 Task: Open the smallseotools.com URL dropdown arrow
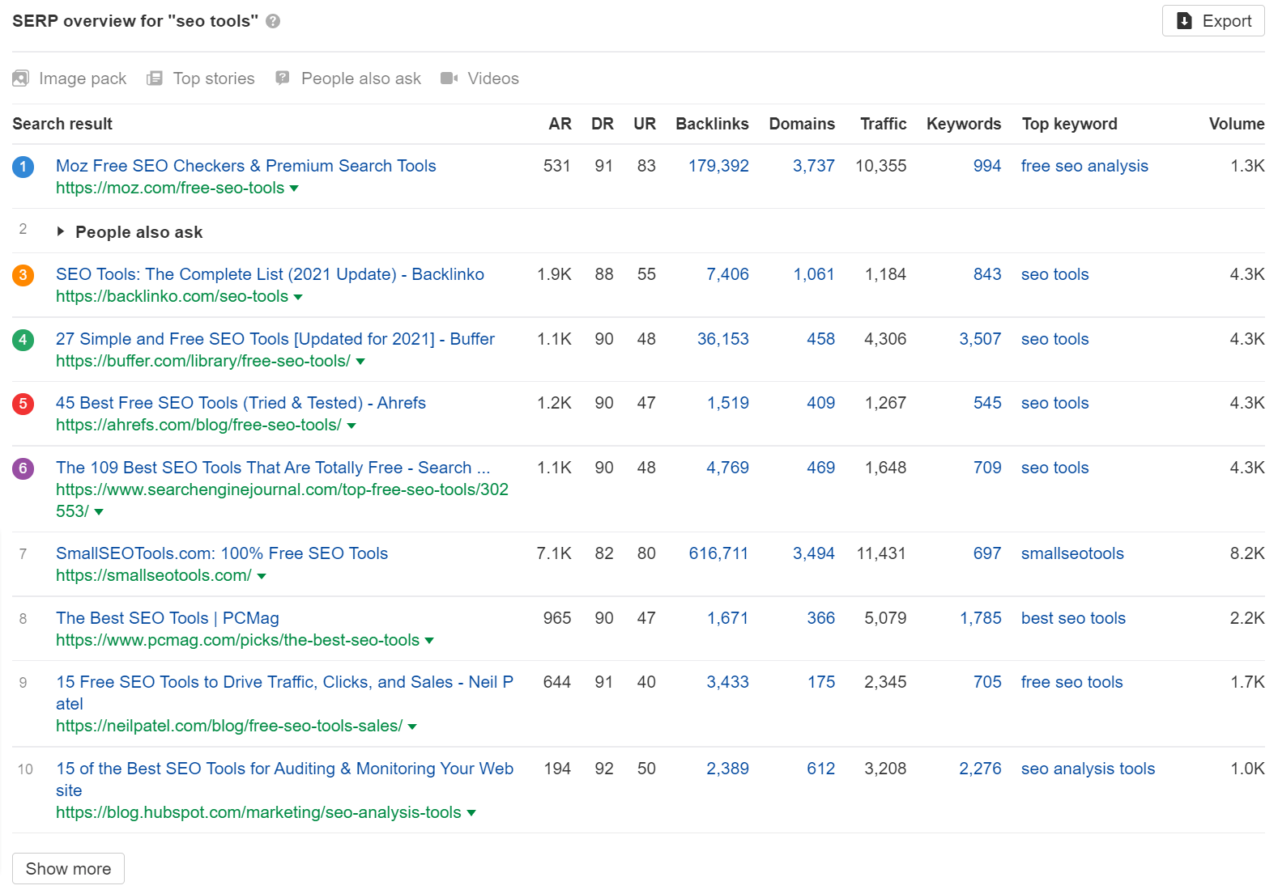click(262, 576)
